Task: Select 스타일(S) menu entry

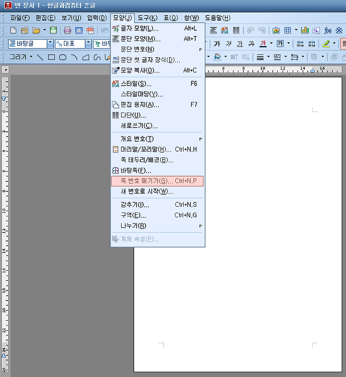Action: pyautogui.click(x=157, y=84)
